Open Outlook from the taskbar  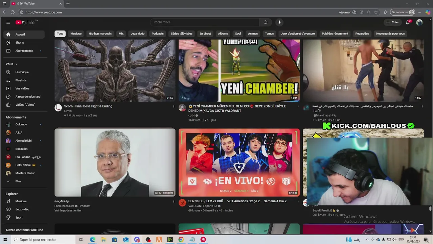126,240
